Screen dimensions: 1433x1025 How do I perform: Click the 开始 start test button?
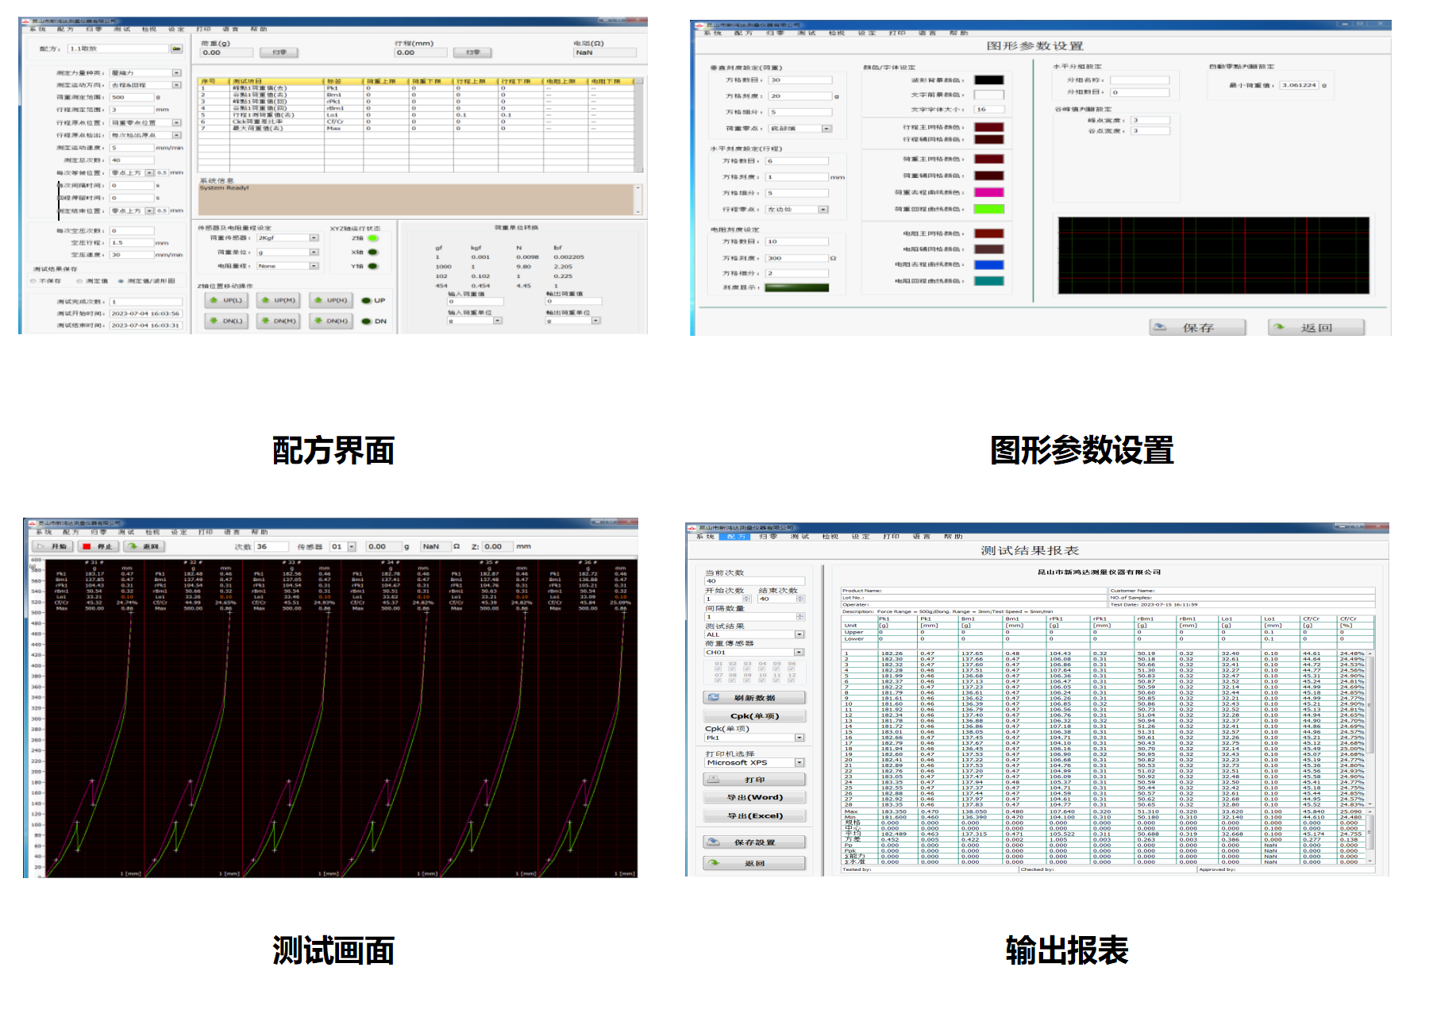coord(53,546)
